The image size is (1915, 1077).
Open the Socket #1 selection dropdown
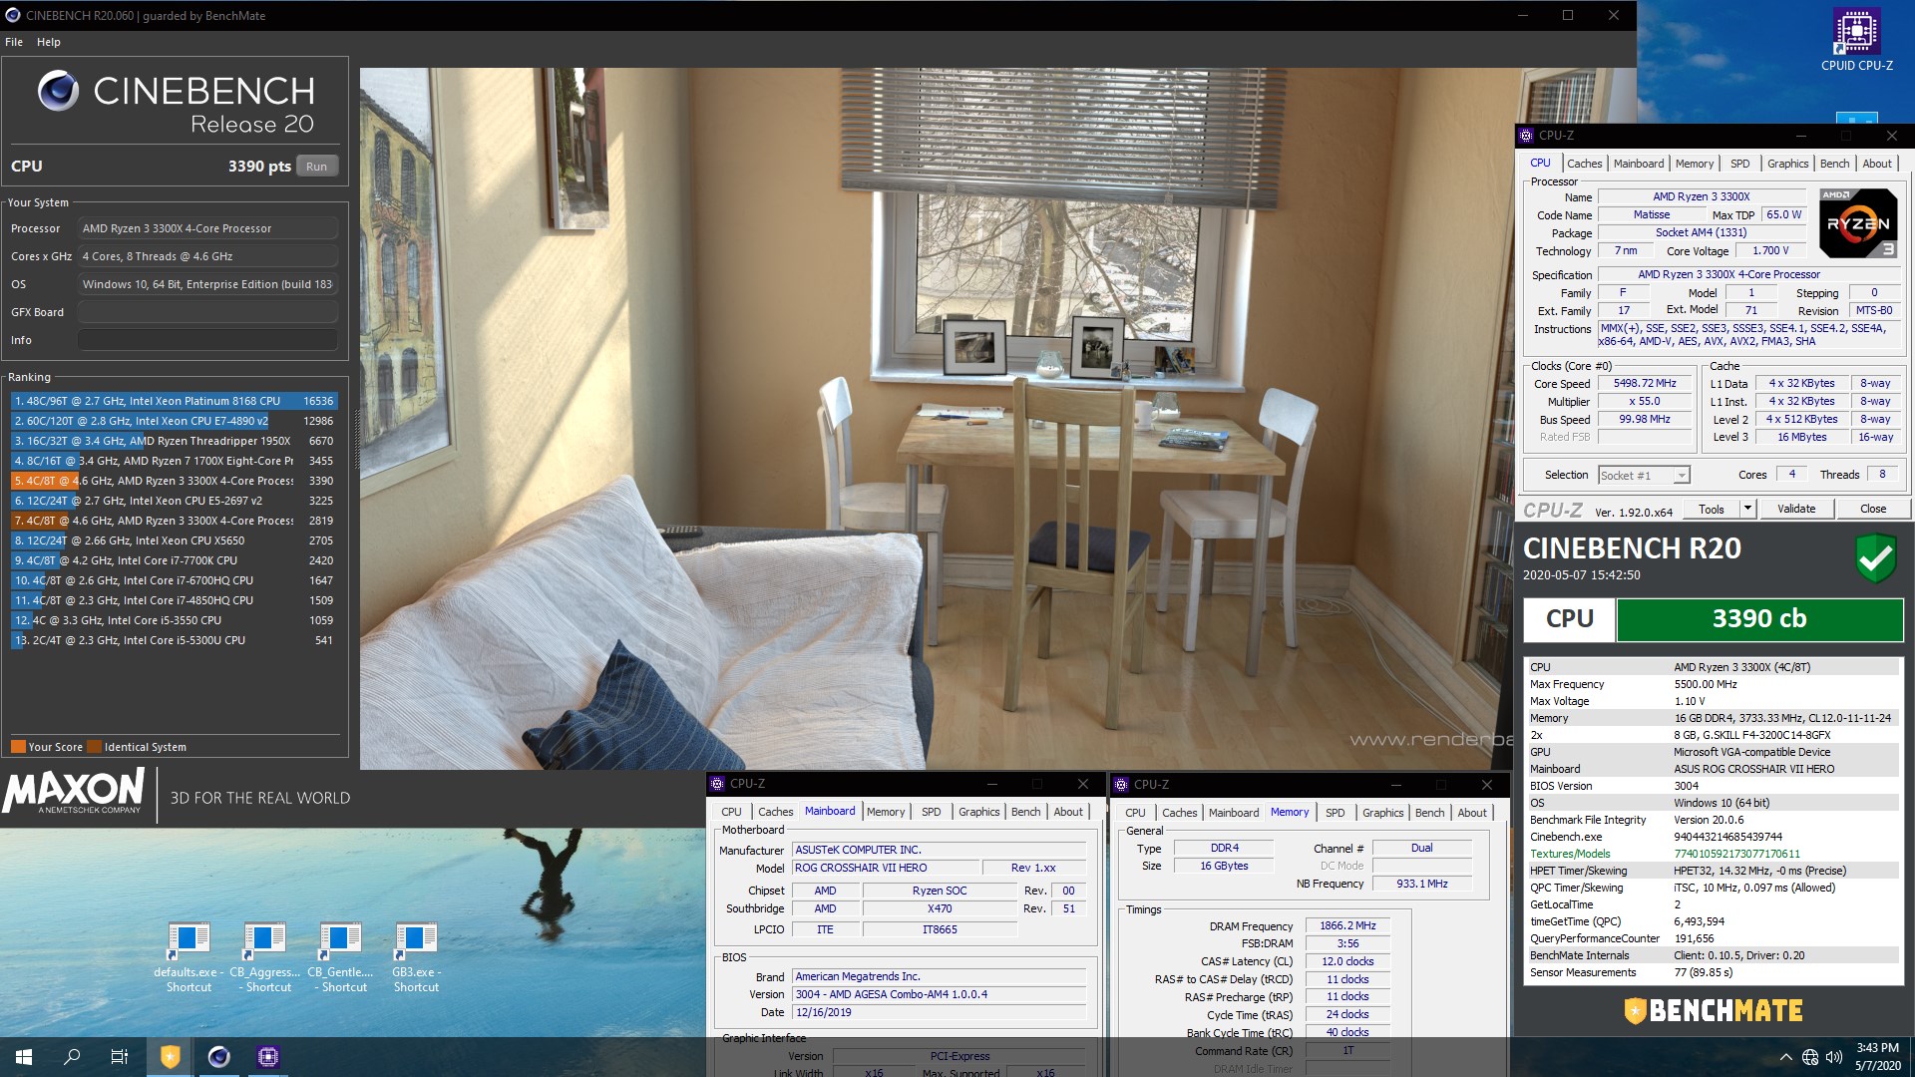point(1644,476)
